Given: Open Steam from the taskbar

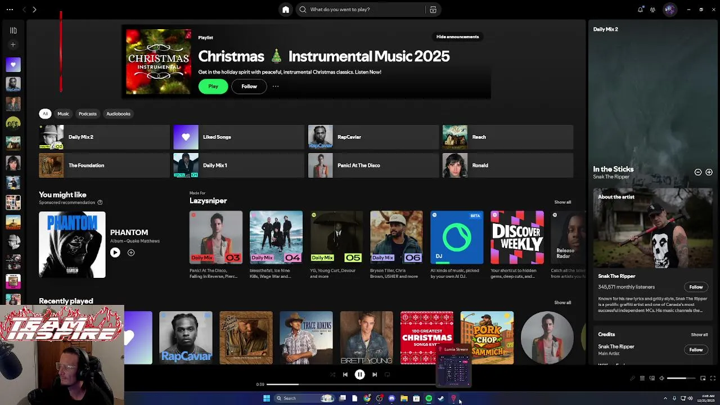Looking at the screenshot, I should coord(441,398).
